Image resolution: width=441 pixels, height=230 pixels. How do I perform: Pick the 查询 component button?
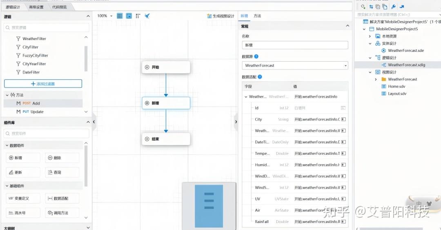62,172
